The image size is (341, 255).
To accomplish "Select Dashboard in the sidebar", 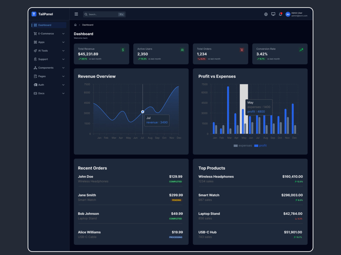I will pyautogui.click(x=49, y=25).
